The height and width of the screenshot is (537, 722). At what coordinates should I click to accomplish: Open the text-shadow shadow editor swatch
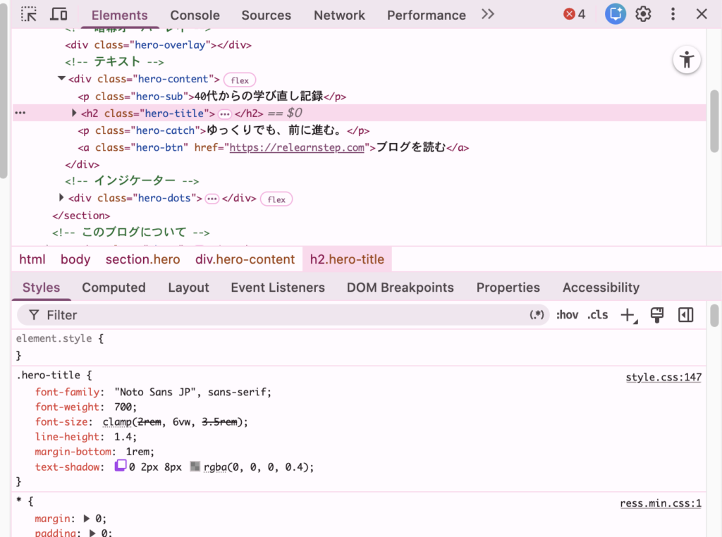[120, 465]
